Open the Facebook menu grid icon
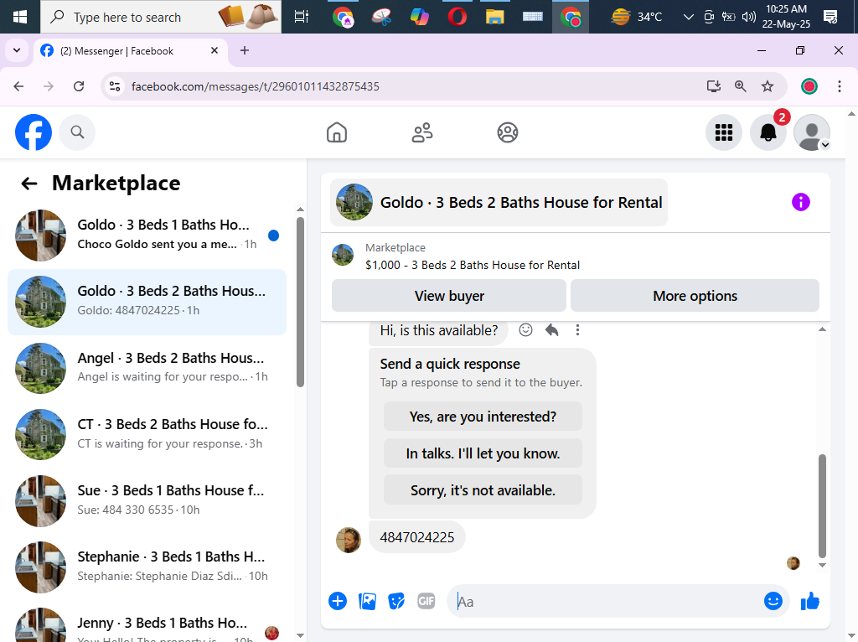Screen dimensions: 858x642 [x=723, y=132]
